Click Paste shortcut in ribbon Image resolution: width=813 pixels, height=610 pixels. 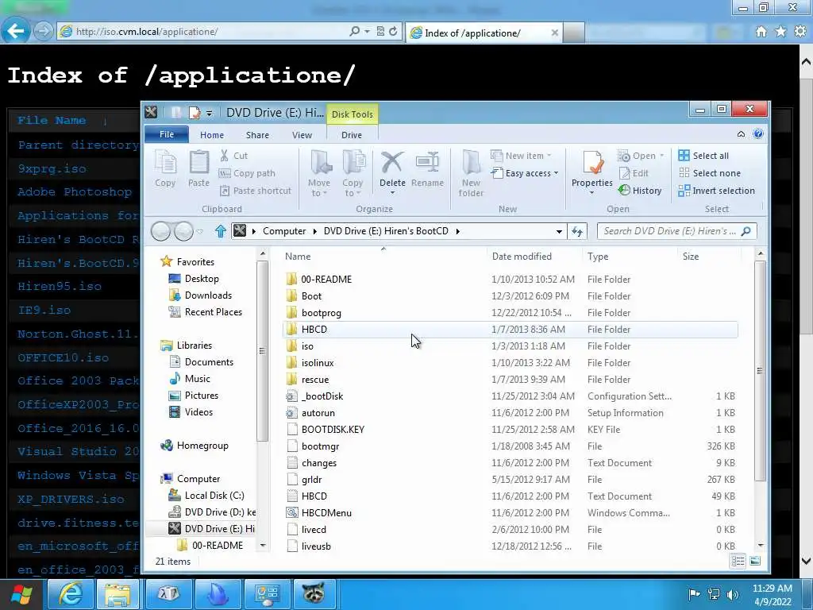pyautogui.click(x=255, y=191)
